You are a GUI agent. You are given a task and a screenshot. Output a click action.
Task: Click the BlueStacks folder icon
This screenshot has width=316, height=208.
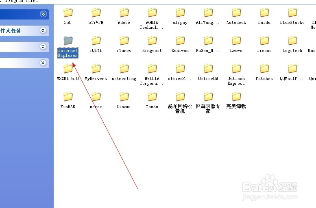292,13
